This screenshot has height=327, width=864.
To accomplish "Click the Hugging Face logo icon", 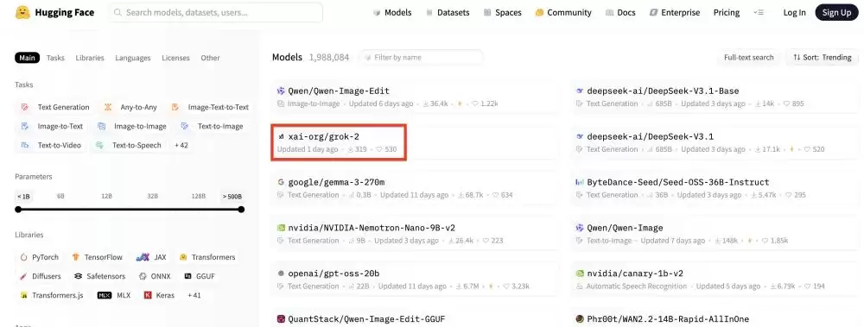I will 22,12.
